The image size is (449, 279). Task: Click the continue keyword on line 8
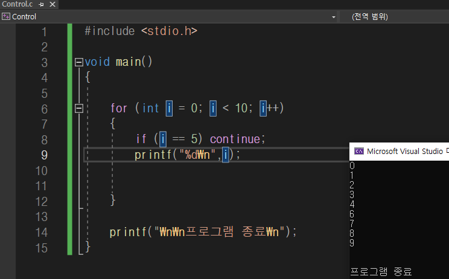pyautogui.click(x=235, y=139)
